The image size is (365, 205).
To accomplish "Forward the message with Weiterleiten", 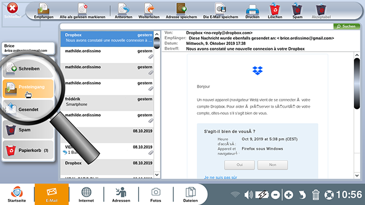I will tap(149, 11).
